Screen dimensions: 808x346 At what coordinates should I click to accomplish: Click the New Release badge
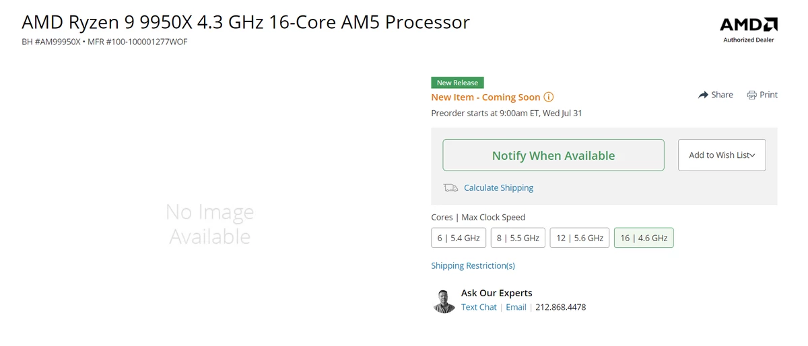click(457, 83)
